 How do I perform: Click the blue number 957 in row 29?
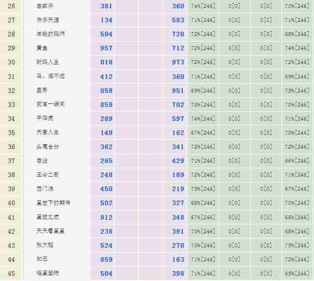tap(106, 48)
